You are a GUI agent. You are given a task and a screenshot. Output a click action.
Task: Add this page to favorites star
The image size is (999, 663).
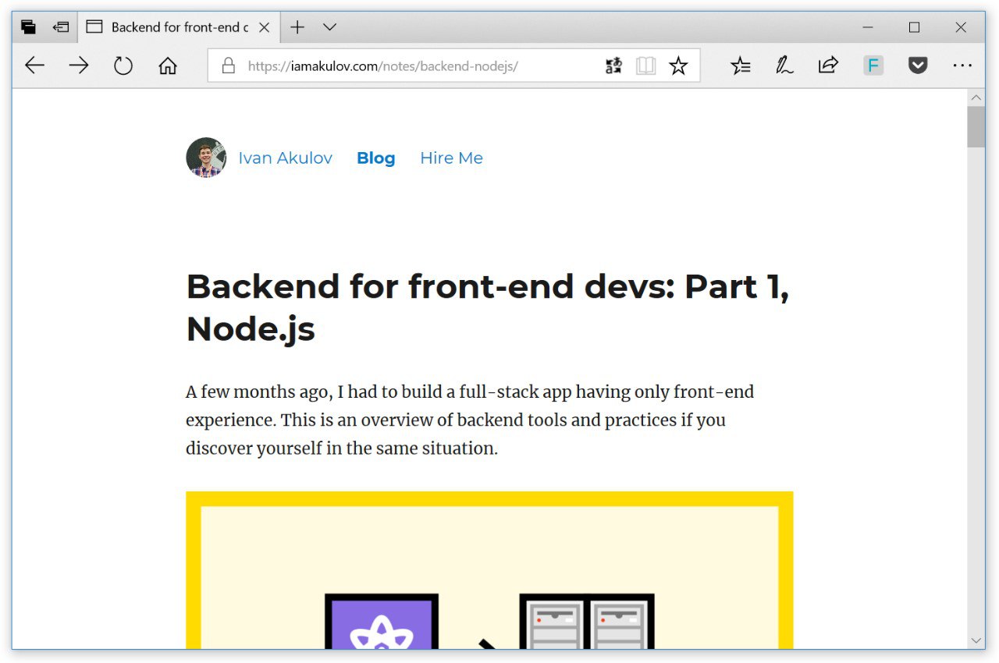[x=678, y=66]
